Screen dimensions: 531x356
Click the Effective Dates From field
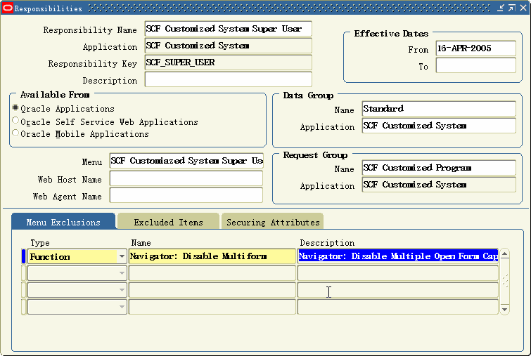476,48
